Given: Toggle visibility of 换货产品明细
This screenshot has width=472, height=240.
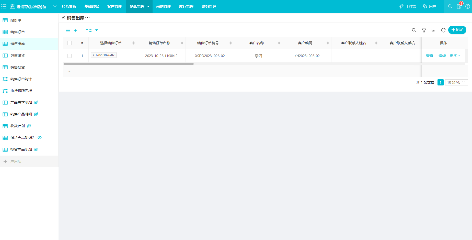Looking at the screenshot, I should [x=36, y=149].
